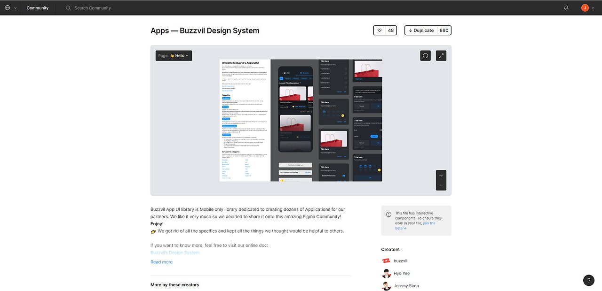Open the comments bubble in the preview
Image resolution: width=602 pixels, height=291 pixels.
coord(425,55)
